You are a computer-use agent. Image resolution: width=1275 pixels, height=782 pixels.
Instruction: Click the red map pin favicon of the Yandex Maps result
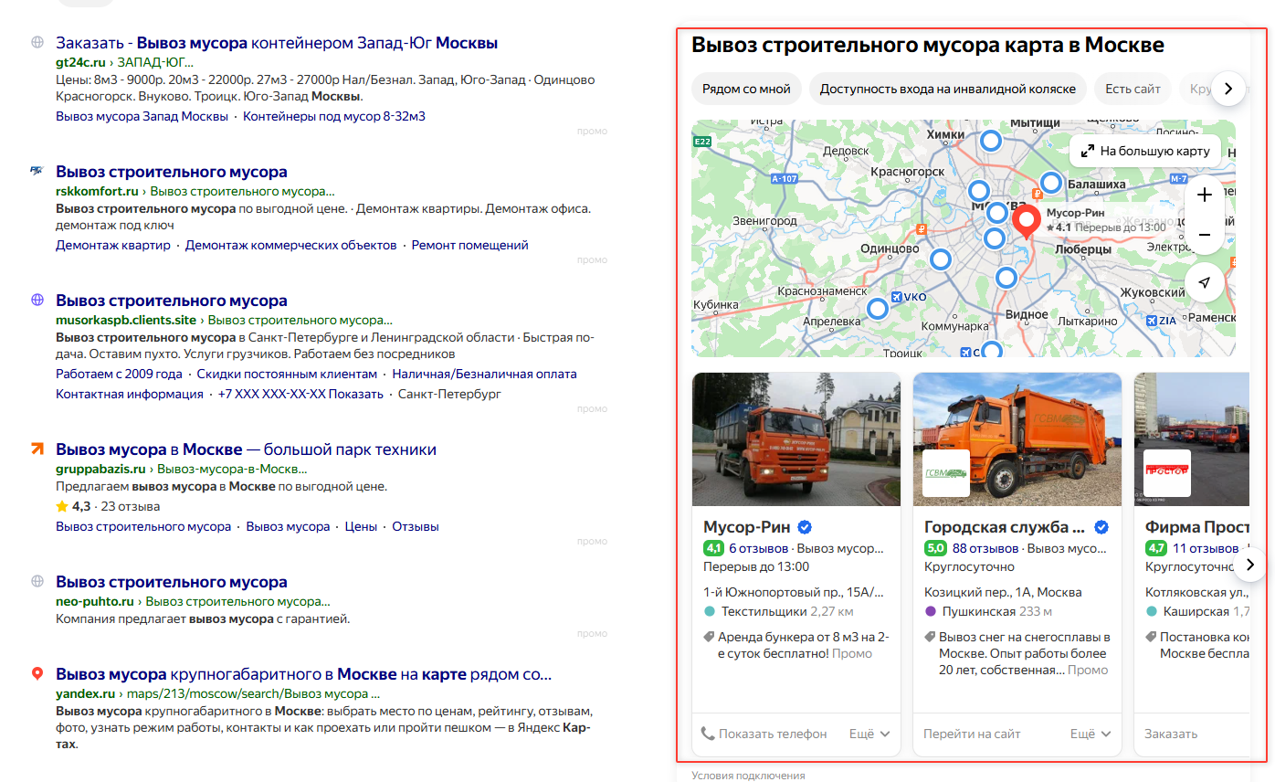(x=37, y=674)
